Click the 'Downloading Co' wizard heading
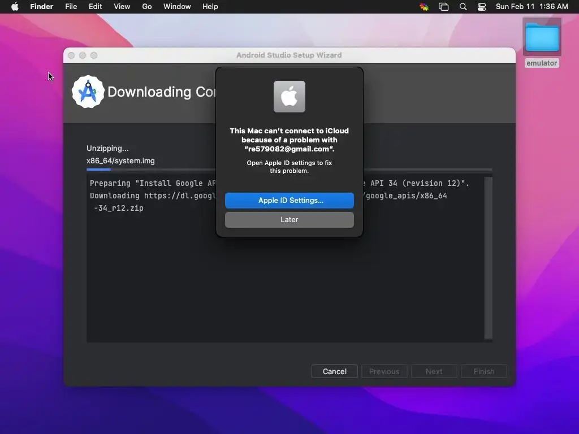 tap(161, 92)
